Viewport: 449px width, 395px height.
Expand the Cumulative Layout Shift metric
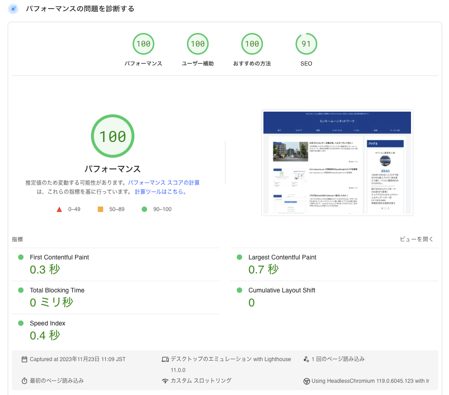(x=282, y=290)
